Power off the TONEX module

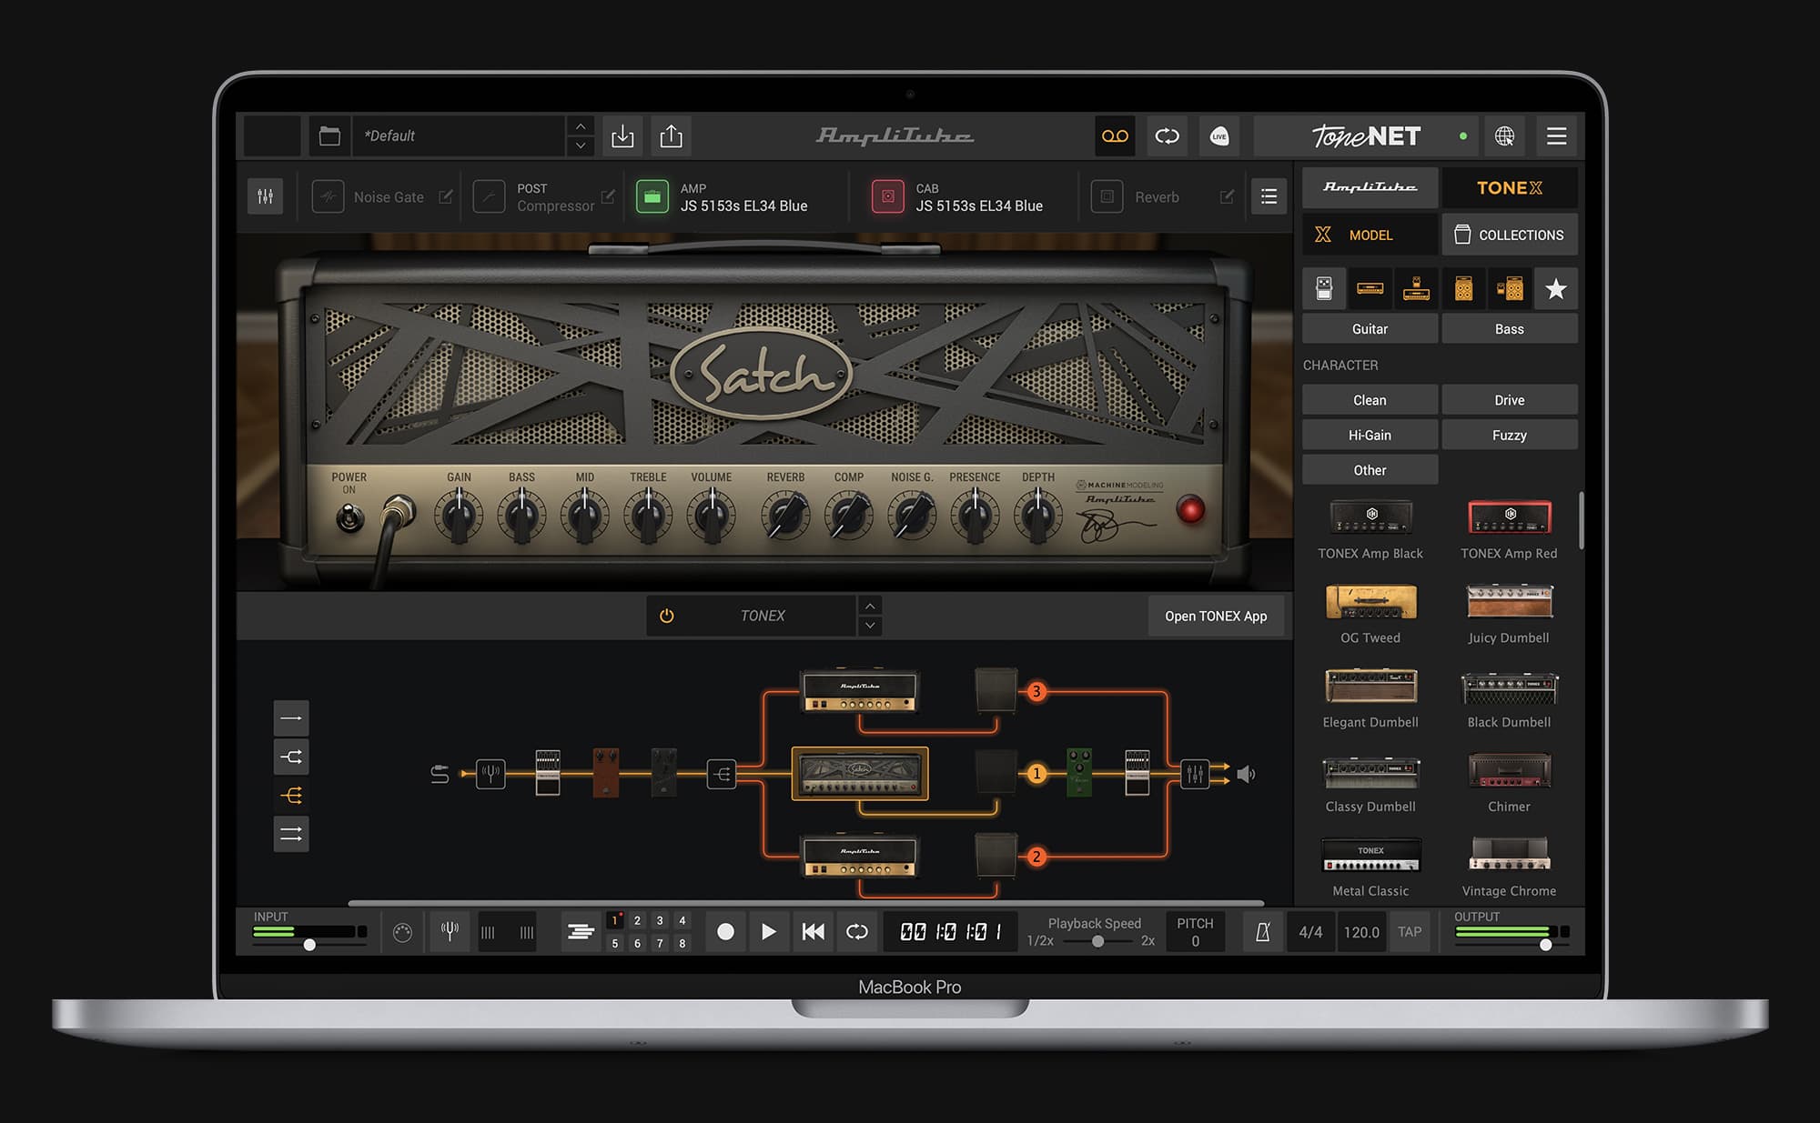pyautogui.click(x=665, y=616)
